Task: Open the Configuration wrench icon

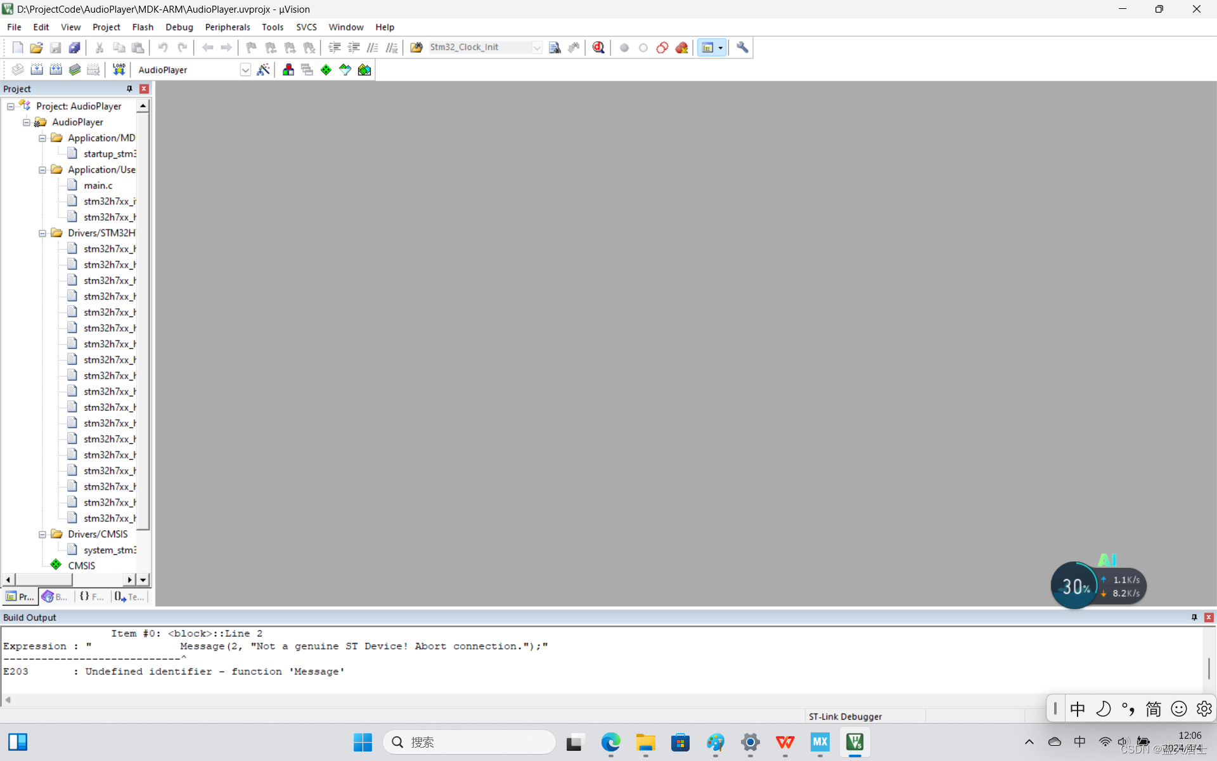Action: pos(742,48)
